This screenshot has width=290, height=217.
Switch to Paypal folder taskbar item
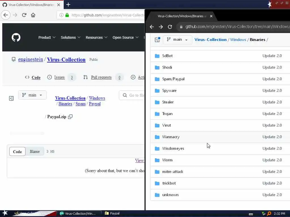[112, 214]
